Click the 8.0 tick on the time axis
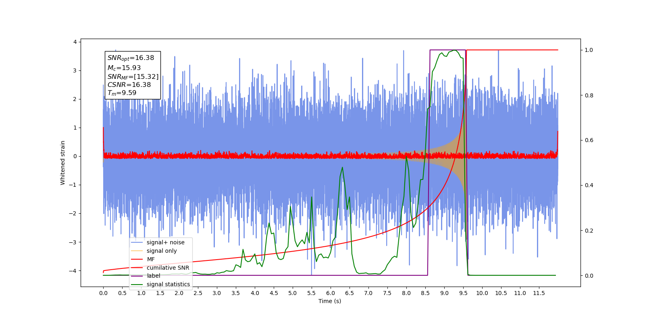The height and width of the screenshot is (322, 645). 406,293
